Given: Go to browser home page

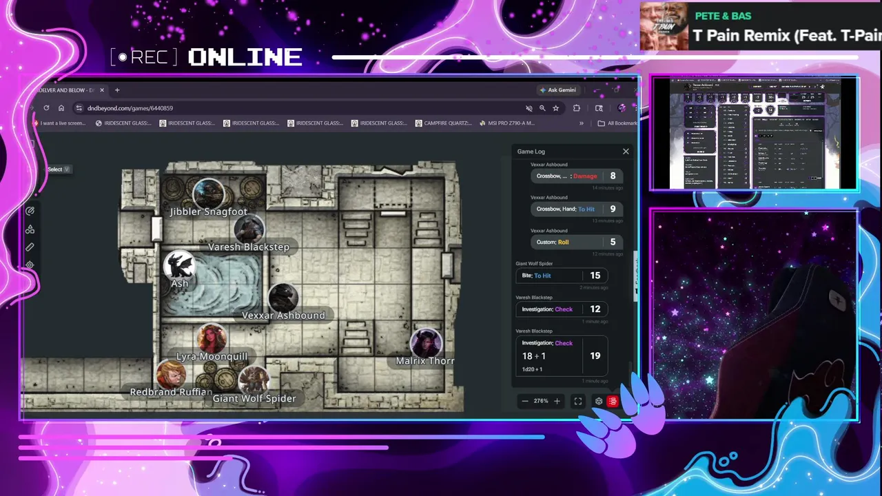Looking at the screenshot, I should tap(61, 108).
